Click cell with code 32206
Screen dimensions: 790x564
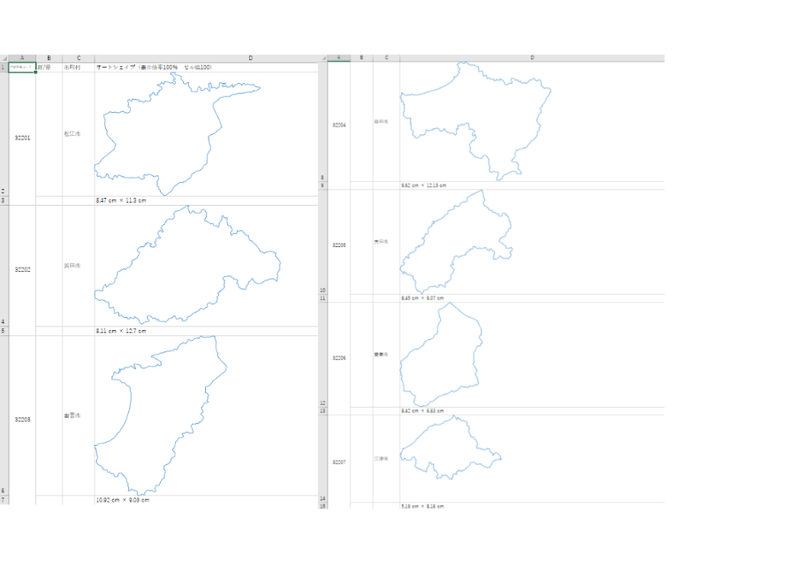click(339, 358)
